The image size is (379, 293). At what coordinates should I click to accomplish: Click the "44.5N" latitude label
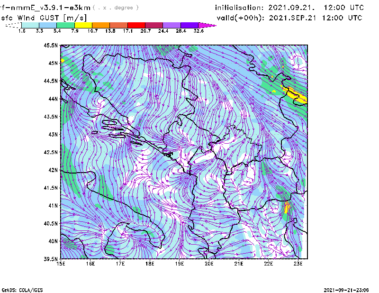click(x=51, y=81)
